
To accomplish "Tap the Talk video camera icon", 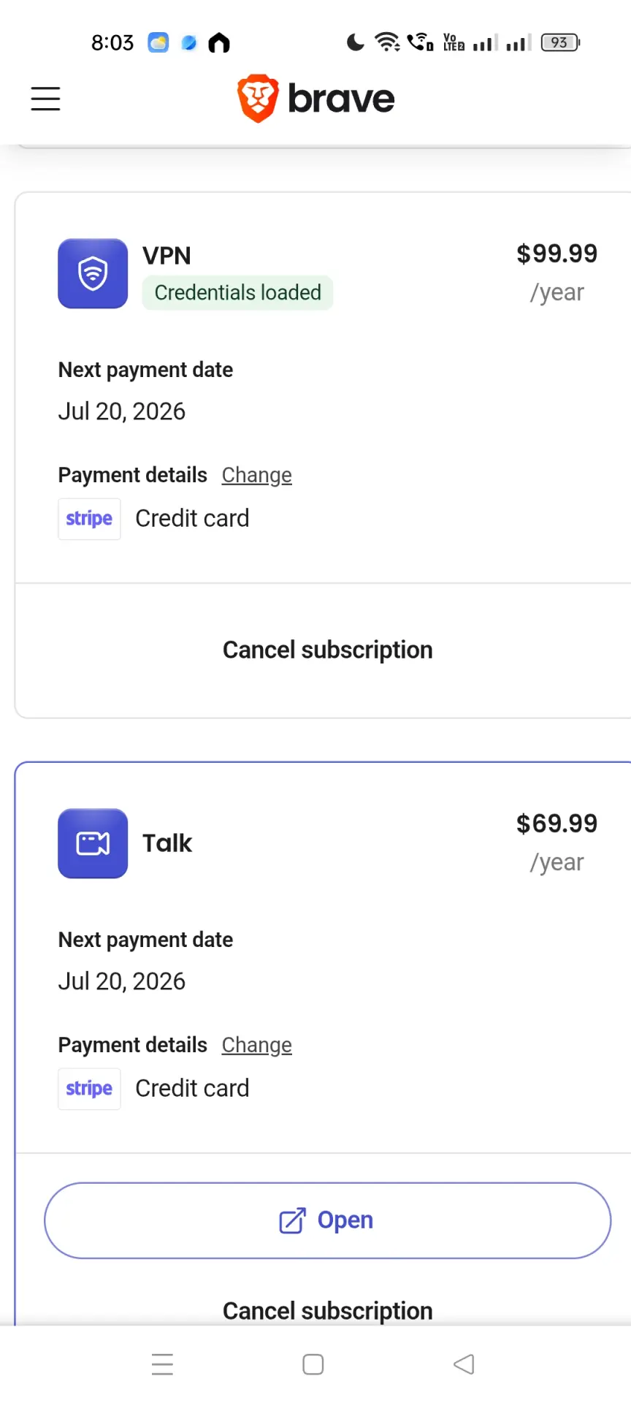I will tap(93, 843).
